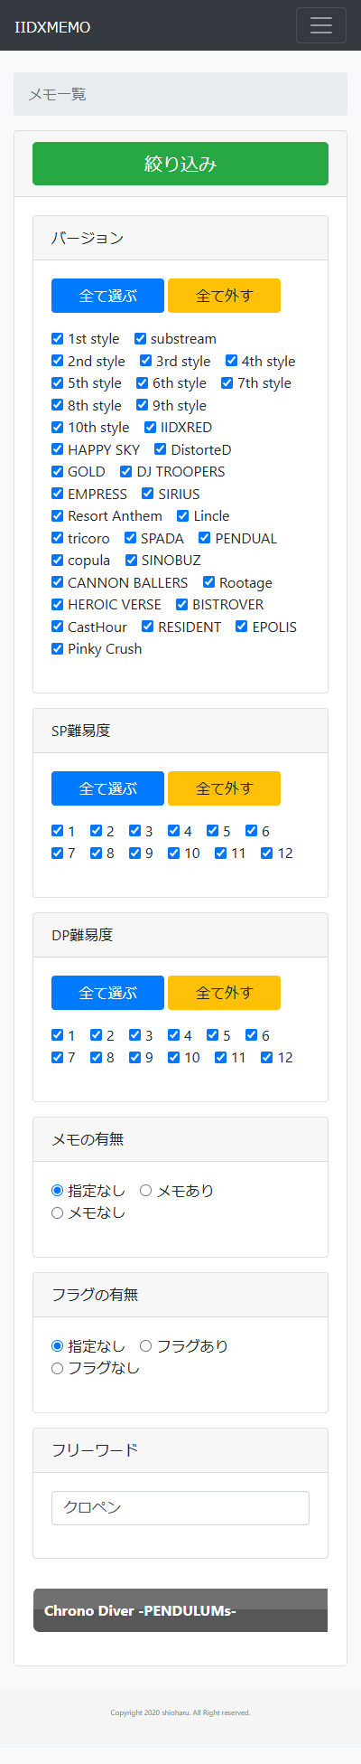
Task: Toggle the CANNON BALLERS checkbox
Action: [x=58, y=583]
